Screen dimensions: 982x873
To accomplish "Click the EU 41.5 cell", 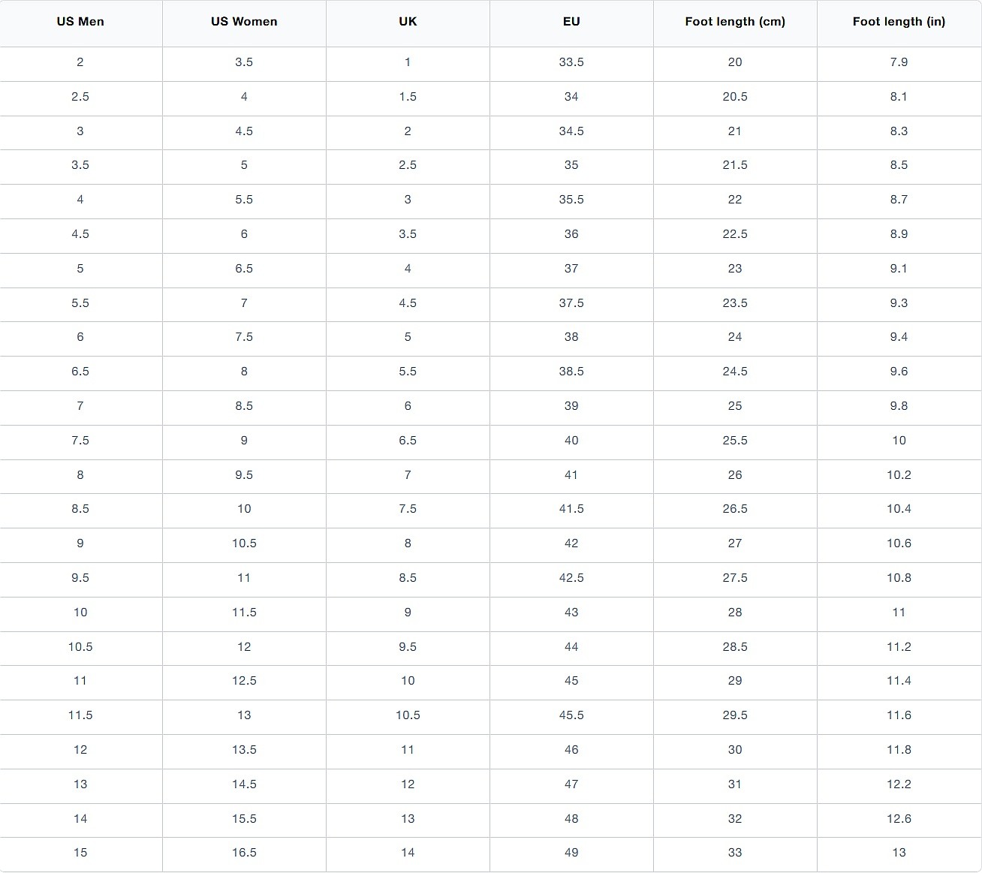I will click(x=571, y=509).
